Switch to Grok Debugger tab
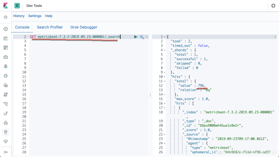The image size is (279, 157). point(84,27)
